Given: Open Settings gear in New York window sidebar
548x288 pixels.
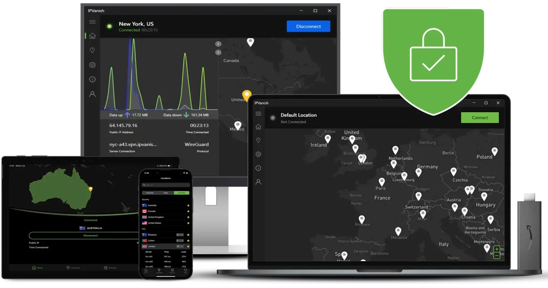Looking at the screenshot, I should click(x=92, y=65).
